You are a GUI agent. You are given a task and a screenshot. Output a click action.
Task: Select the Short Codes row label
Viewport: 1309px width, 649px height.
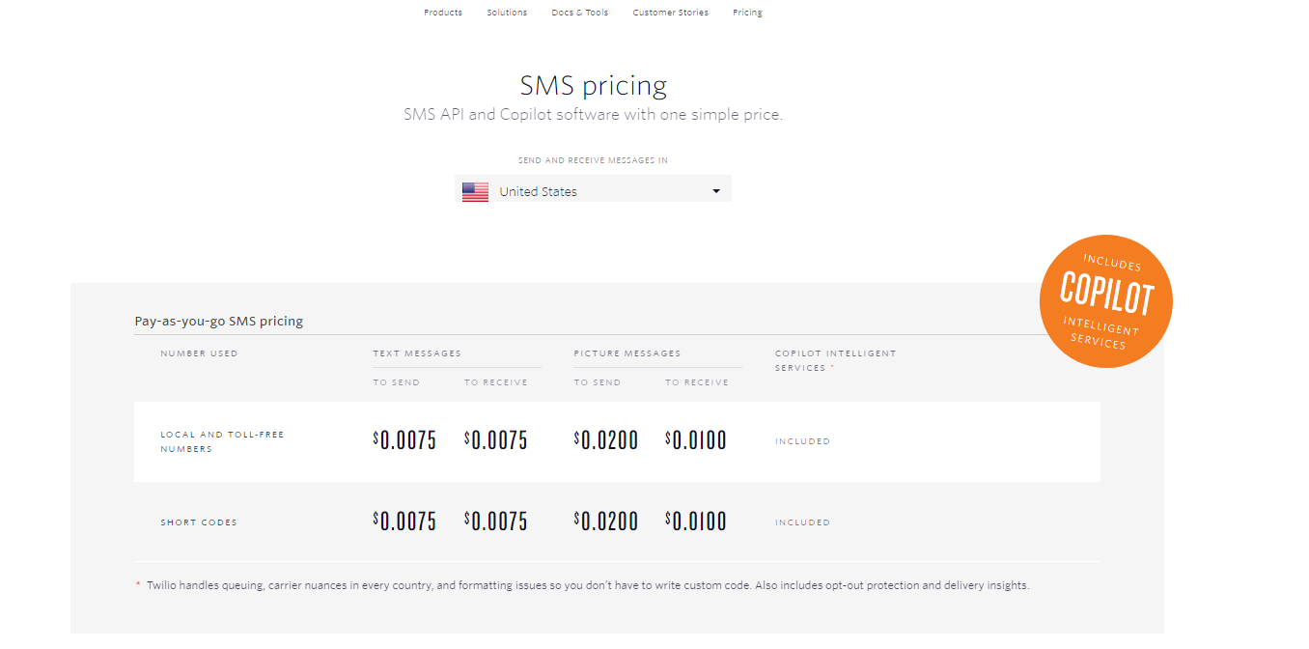coord(199,522)
